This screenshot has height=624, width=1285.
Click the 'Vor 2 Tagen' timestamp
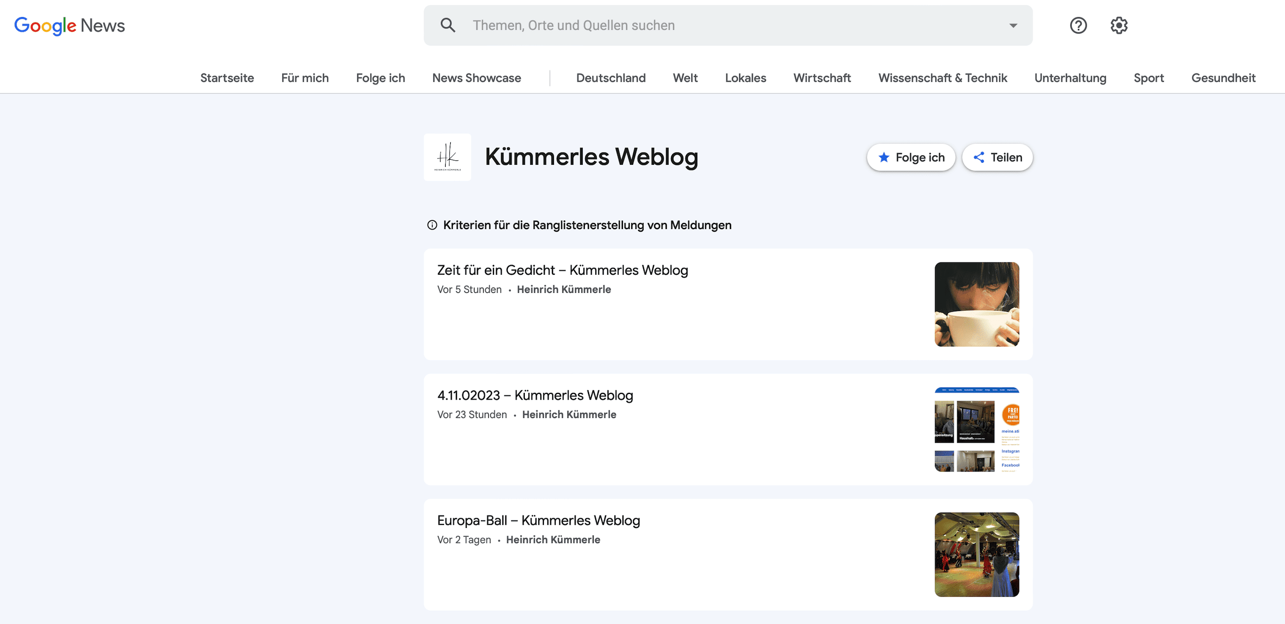464,540
